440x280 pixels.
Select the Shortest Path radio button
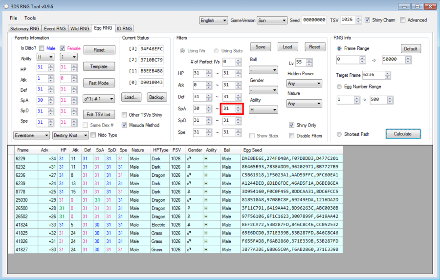(339, 134)
